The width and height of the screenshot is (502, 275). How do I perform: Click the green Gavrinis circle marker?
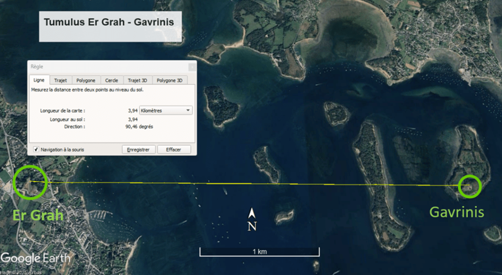click(x=469, y=186)
